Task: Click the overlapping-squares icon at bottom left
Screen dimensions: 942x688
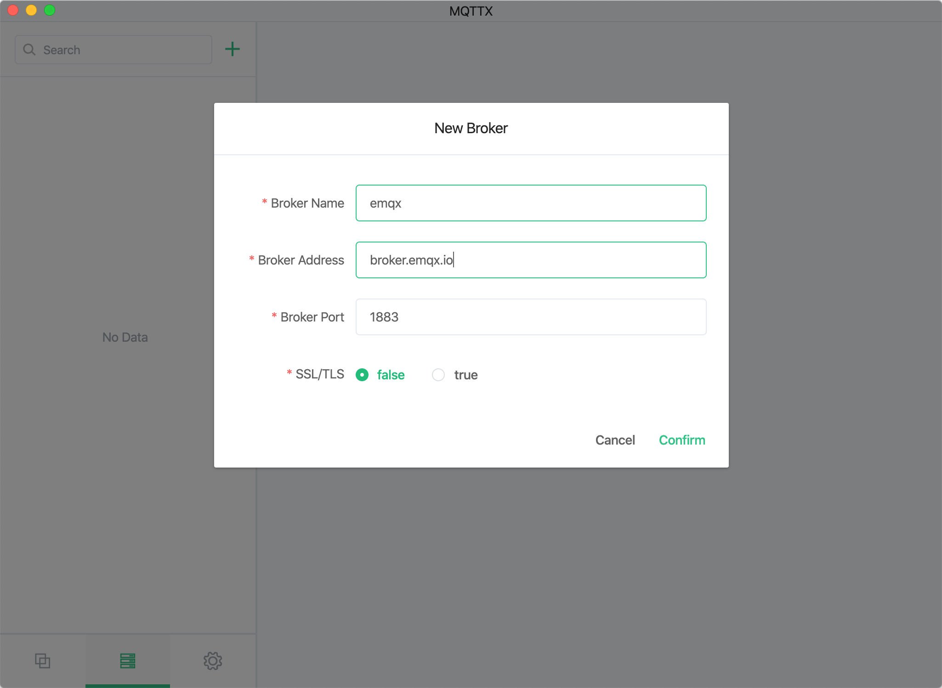Action: (x=43, y=661)
